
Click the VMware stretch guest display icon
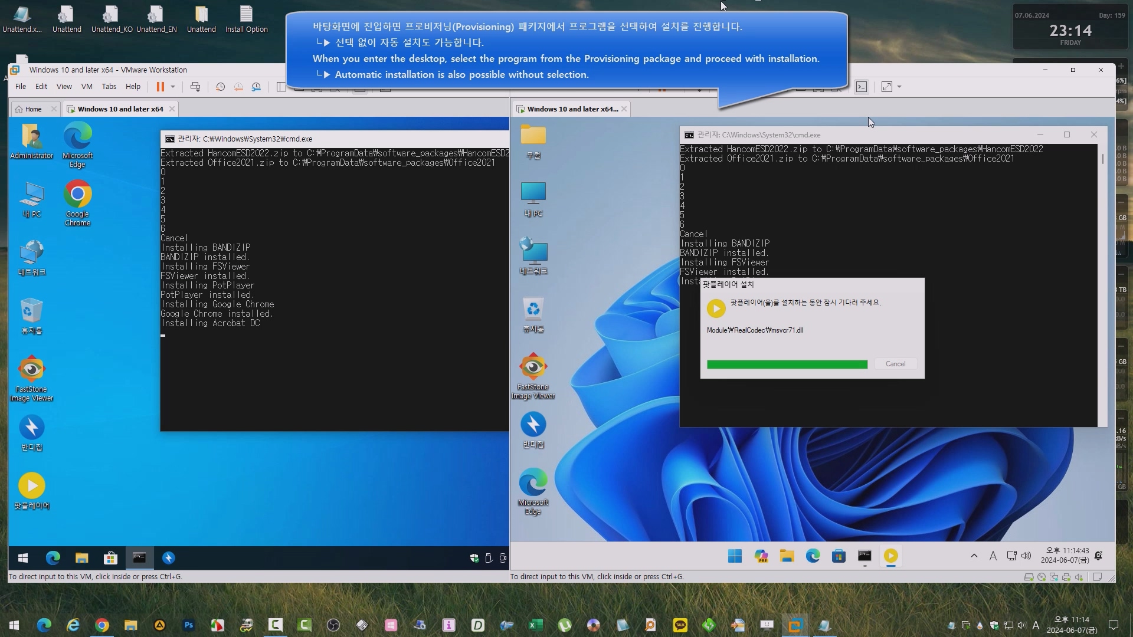(886, 87)
